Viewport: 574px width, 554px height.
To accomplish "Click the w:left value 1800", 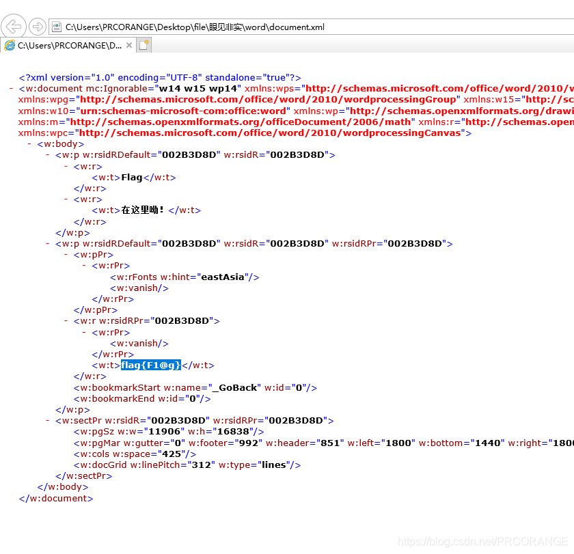I will [x=398, y=443].
